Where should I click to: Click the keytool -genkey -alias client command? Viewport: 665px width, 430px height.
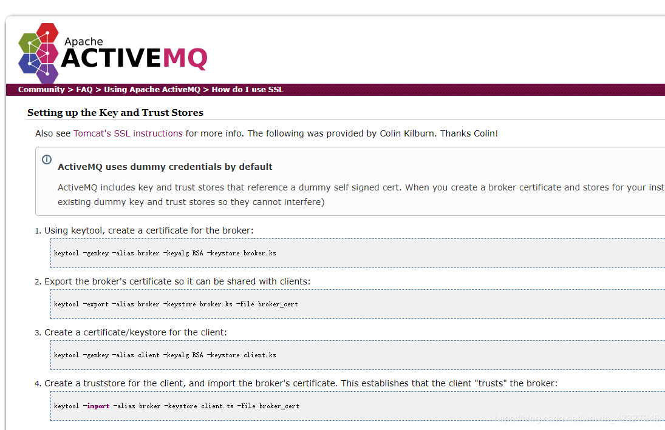click(165, 355)
